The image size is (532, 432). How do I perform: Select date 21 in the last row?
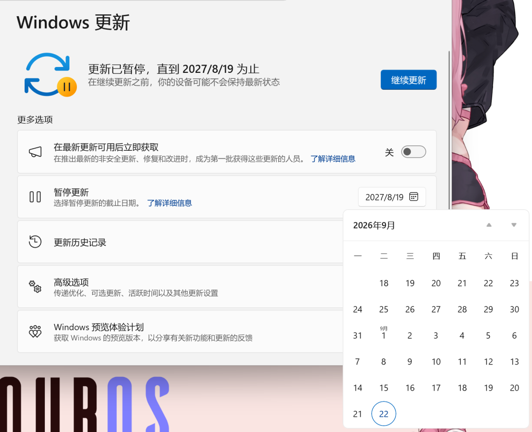(x=358, y=414)
